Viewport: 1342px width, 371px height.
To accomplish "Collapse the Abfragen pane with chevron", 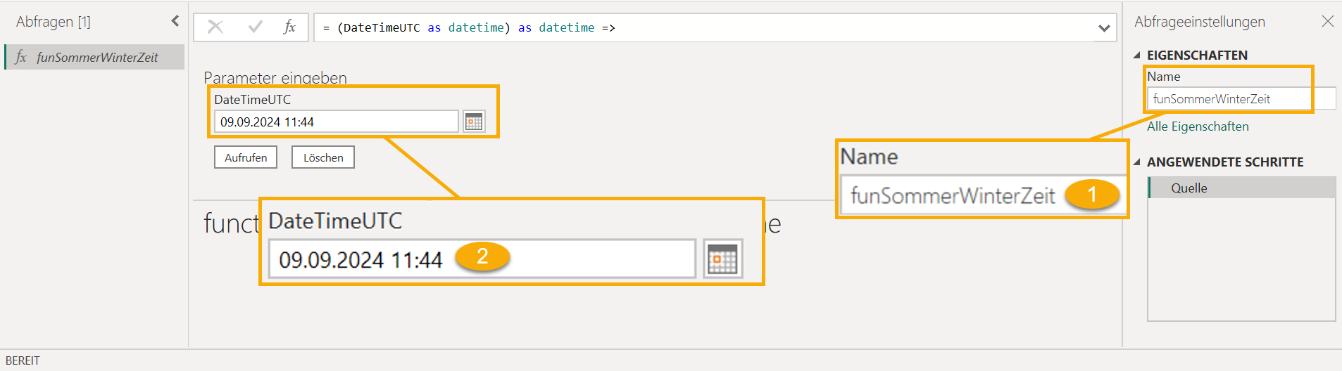I will click(175, 21).
